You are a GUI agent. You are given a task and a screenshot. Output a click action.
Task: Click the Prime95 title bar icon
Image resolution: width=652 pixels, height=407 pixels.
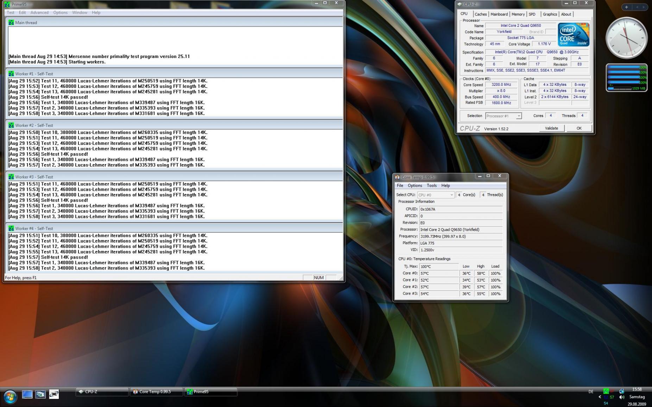(x=7, y=4)
